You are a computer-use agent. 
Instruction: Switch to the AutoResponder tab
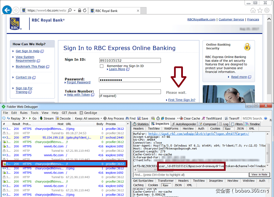click(185, 124)
